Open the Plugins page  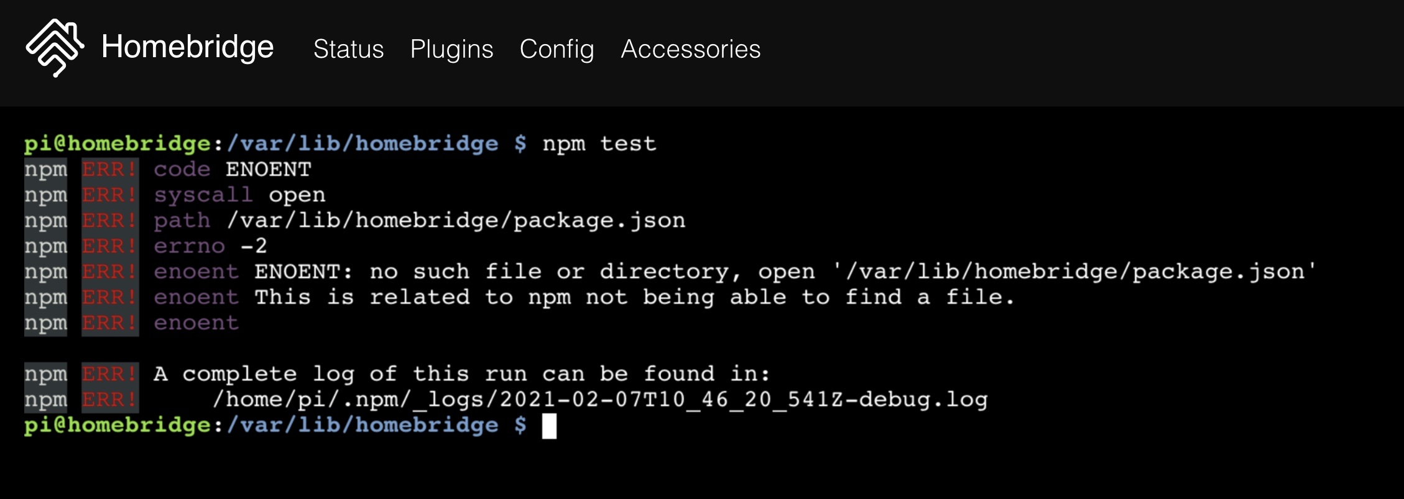click(452, 50)
